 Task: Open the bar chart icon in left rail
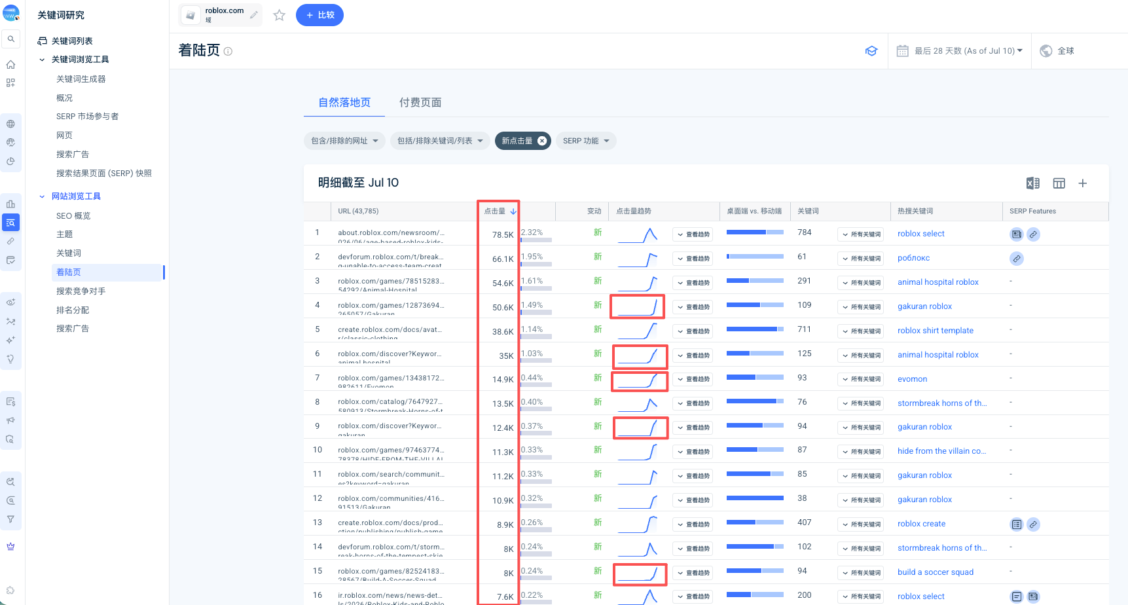[10, 204]
